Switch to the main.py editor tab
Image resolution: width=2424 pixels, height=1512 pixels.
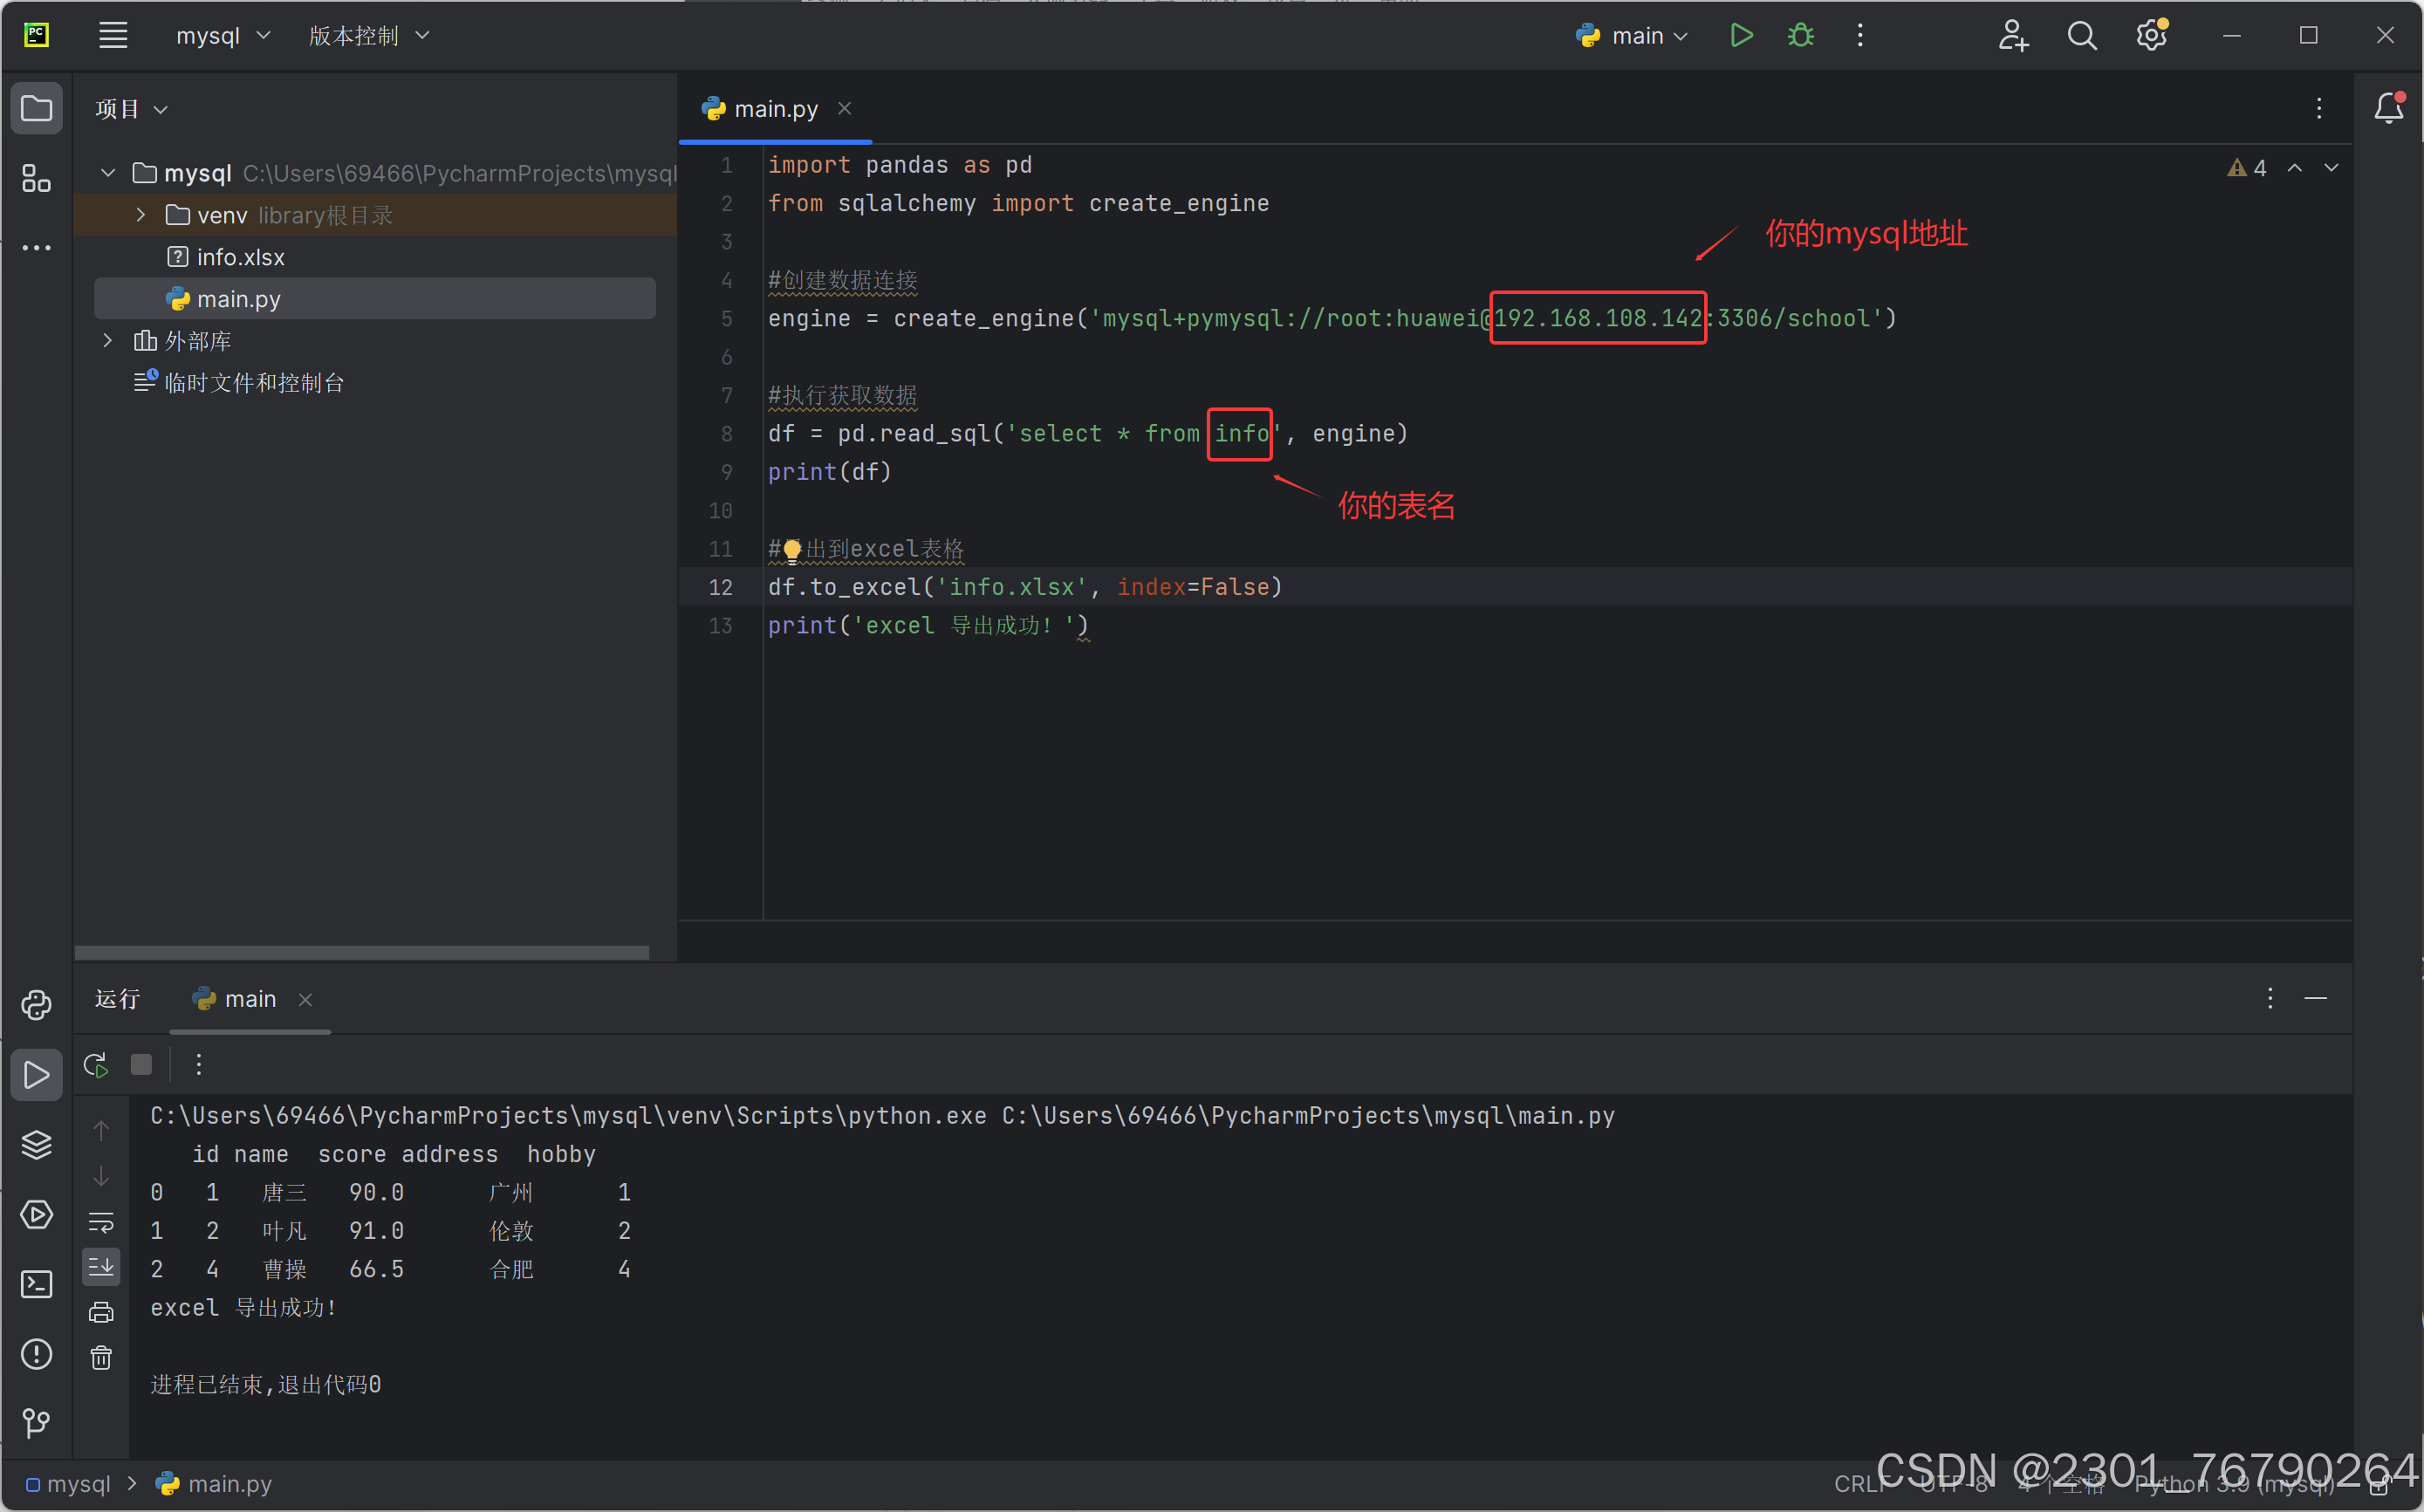775,109
